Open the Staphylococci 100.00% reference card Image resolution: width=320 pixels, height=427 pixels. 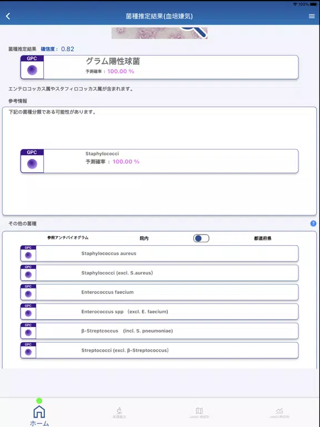pos(159,161)
